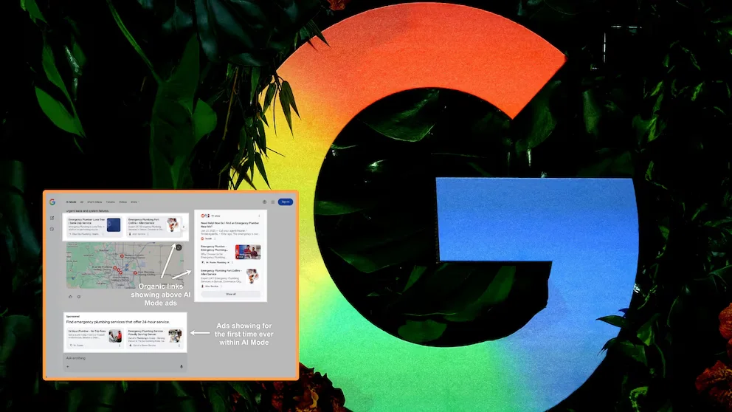Image resolution: width=732 pixels, height=412 pixels.
Task: Open Emergency Plumbing Fort Collins carousel card
Action: (153, 227)
